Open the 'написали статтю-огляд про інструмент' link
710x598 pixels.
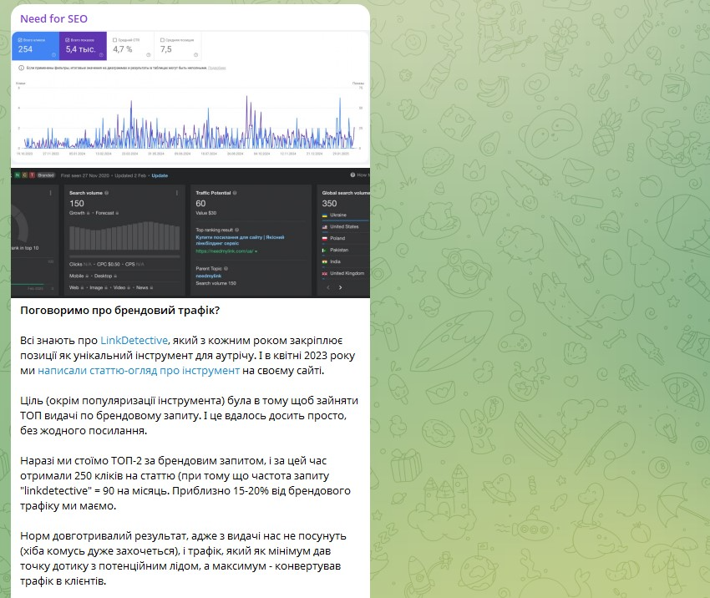click(x=139, y=370)
